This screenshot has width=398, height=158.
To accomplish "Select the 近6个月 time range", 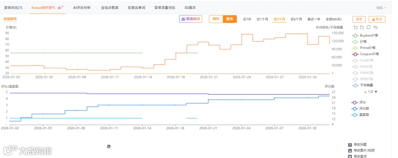I will coord(296,19).
